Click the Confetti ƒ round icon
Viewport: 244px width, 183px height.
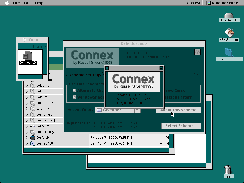(33, 138)
